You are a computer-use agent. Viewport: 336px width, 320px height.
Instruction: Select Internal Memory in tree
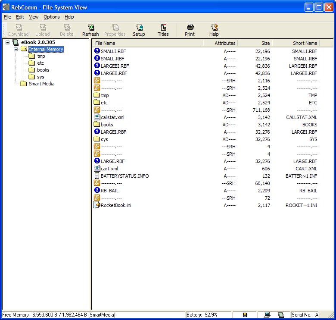click(x=46, y=49)
